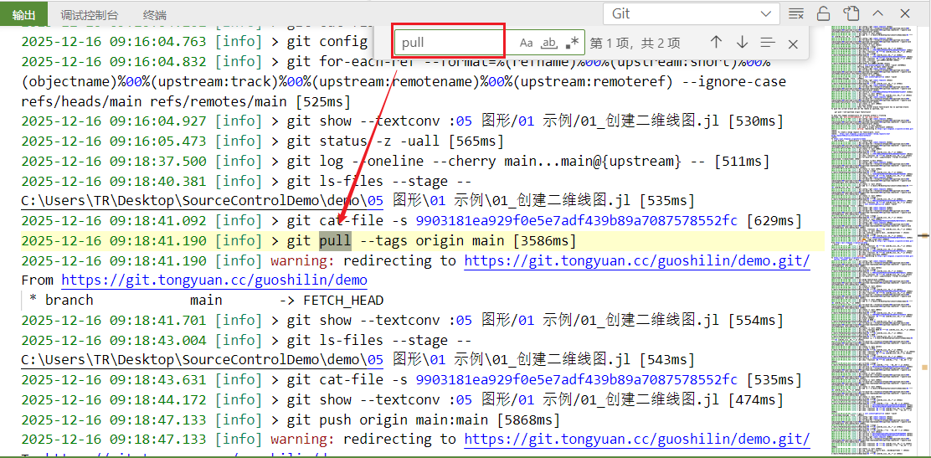Toggle the output scroll lock icon

[823, 13]
